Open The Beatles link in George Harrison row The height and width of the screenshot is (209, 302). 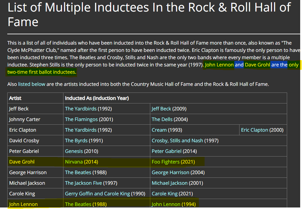tap(78, 172)
